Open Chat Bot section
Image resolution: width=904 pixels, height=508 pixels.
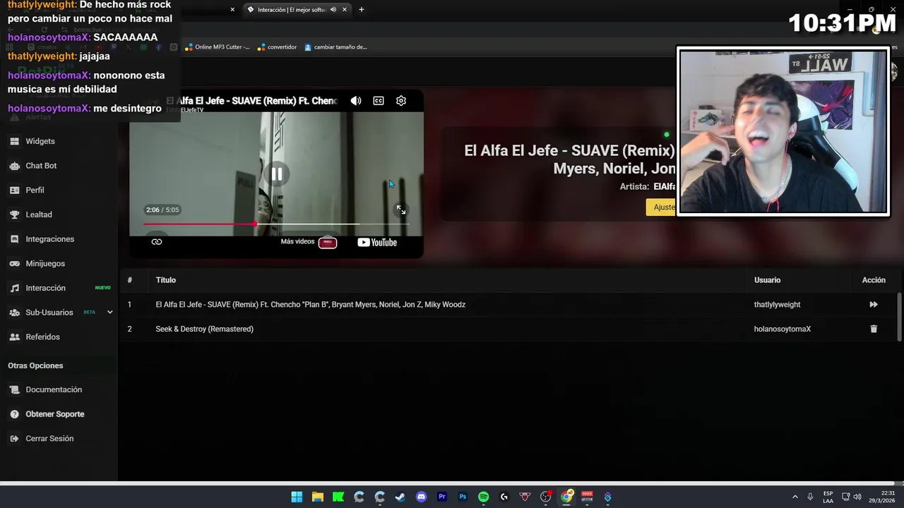(x=41, y=166)
